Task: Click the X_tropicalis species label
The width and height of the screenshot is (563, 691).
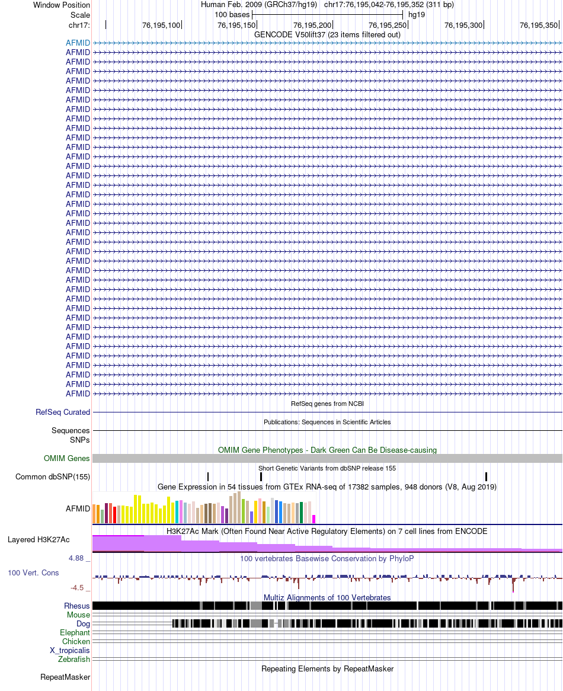Action: point(69,650)
